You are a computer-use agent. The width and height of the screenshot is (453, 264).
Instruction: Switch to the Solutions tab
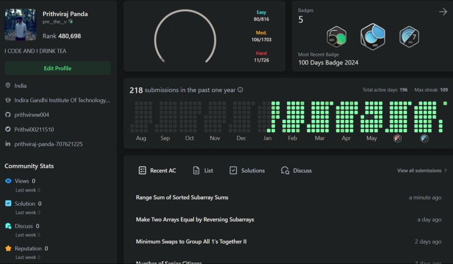coord(247,171)
